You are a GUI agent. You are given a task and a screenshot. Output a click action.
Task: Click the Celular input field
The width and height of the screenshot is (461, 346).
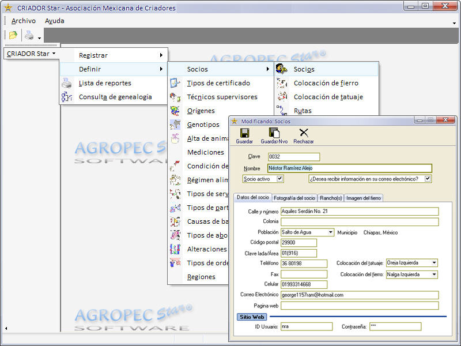click(304, 284)
